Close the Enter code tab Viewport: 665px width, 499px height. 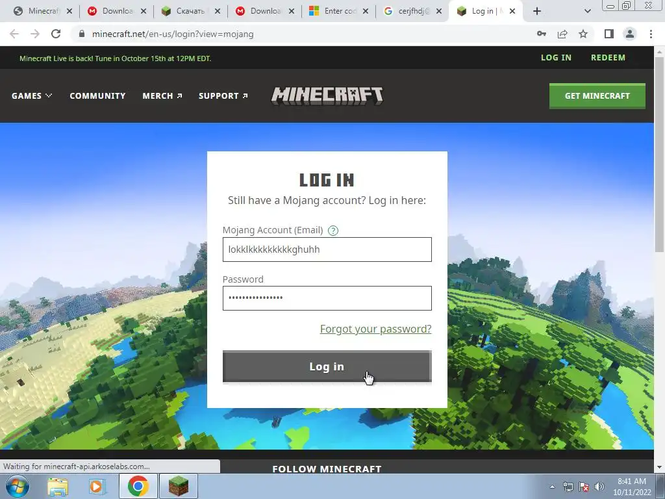[366, 11]
